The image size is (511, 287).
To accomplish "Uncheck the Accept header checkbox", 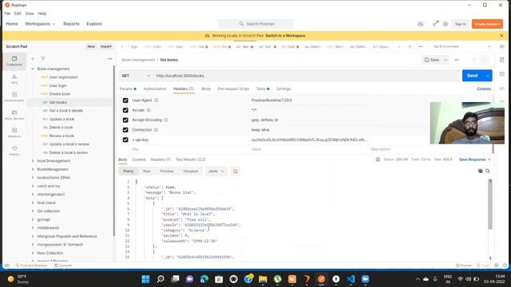I will click(x=125, y=110).
